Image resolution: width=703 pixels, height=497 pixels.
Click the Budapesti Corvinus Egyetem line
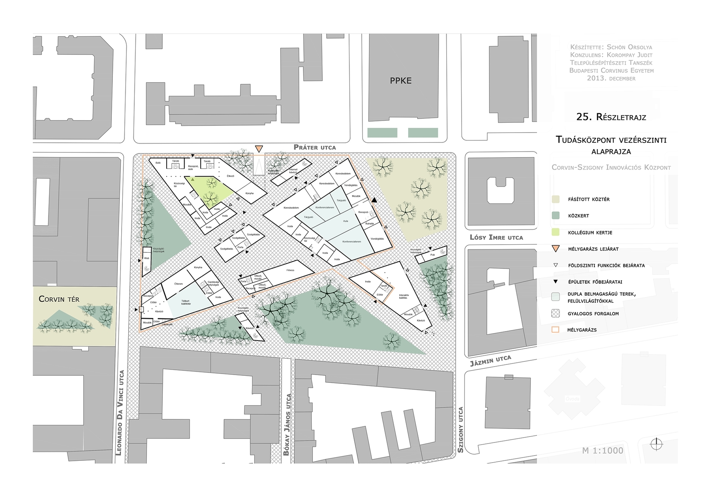click(x=611, y=70)
